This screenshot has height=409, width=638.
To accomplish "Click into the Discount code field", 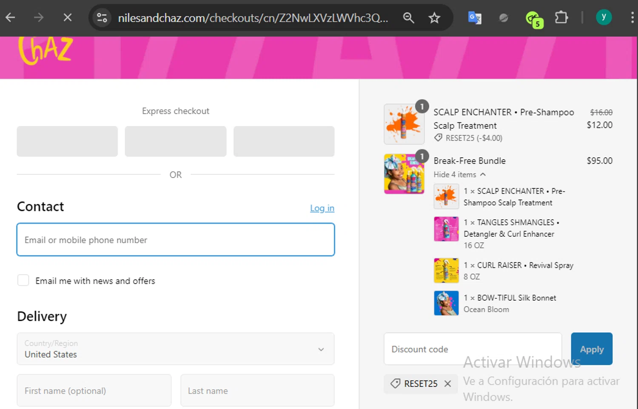I will 473,349.
